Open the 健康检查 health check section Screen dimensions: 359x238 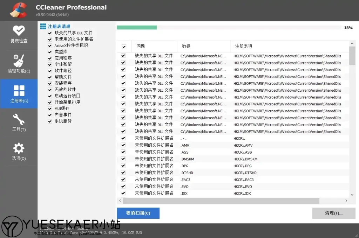[x=19, y=34]
